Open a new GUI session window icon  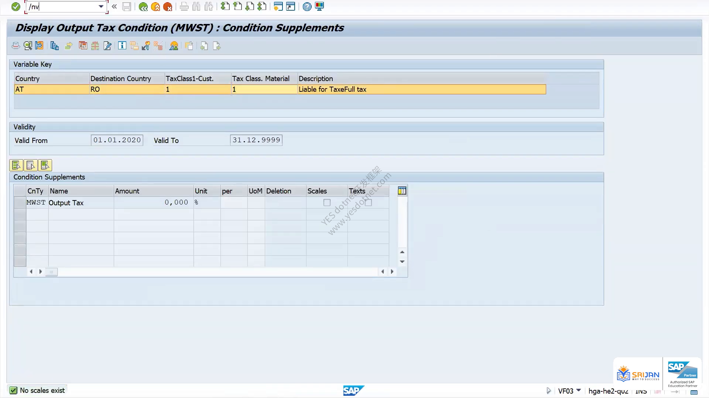(278, 6)
